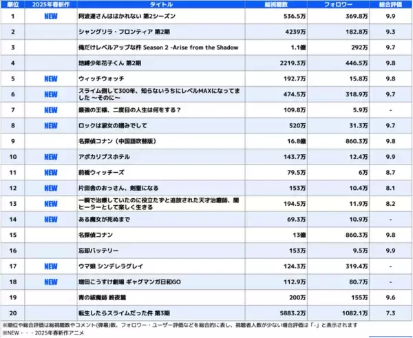Viewport: 413px width, 338px height.
Task: Click the footnote starting ※NEW
Action: [x=43, y=333]
